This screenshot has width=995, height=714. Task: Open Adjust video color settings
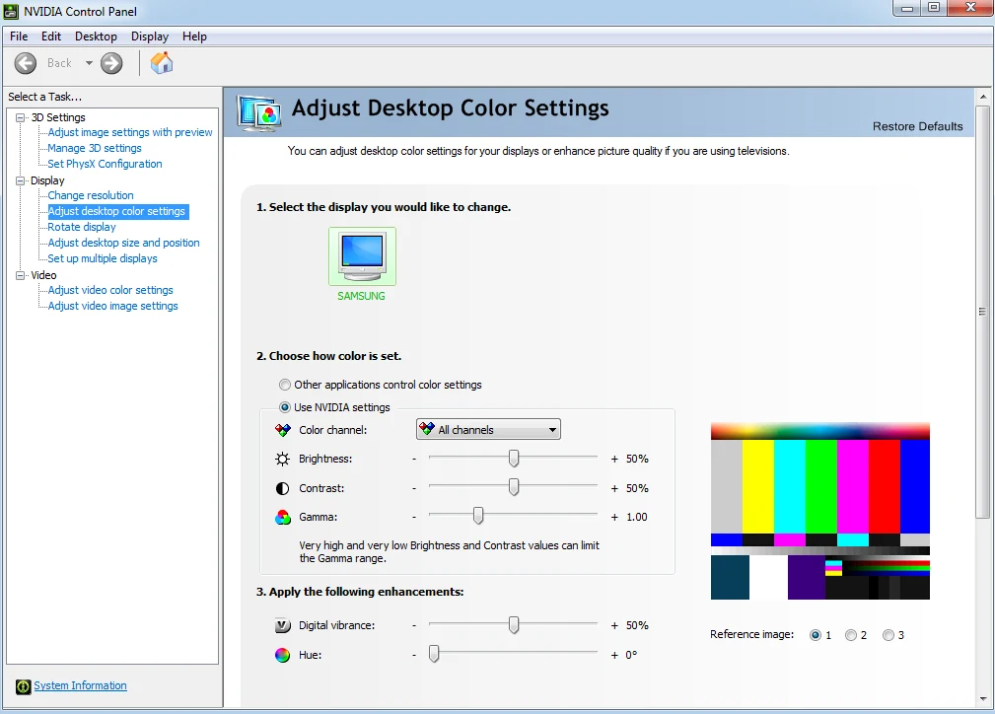[x=110, y=290]
